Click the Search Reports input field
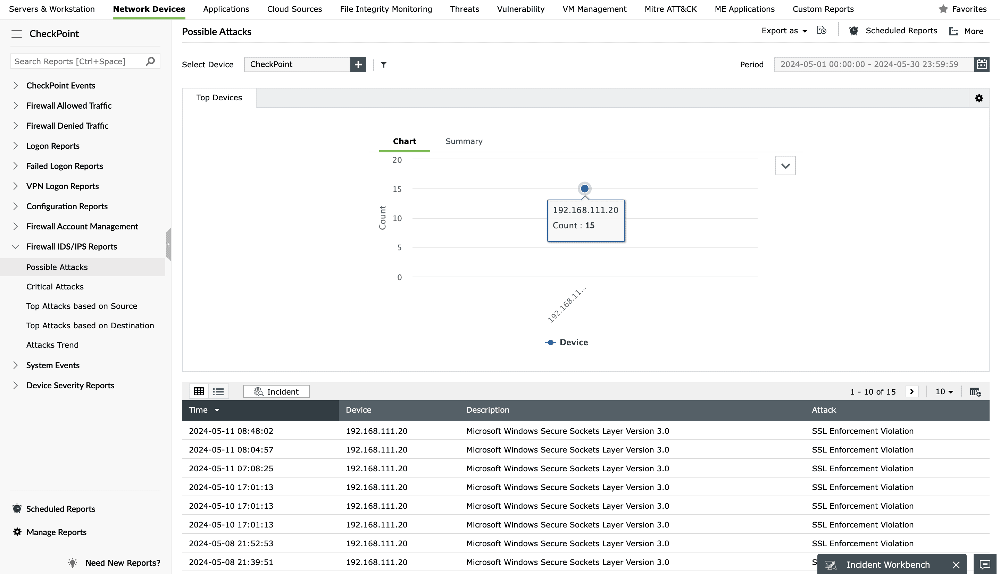 pyautogui.click(x=78, y=61)
